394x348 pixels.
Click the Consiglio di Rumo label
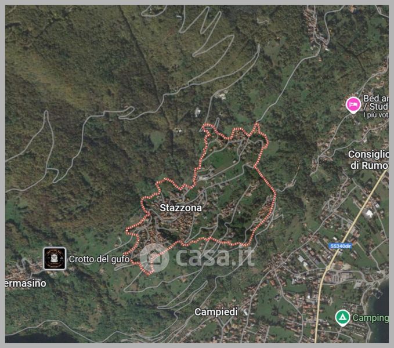coord(368,159)
